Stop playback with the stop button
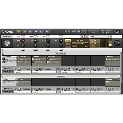The width and height of the screenshot is (123, 123). 69,32
